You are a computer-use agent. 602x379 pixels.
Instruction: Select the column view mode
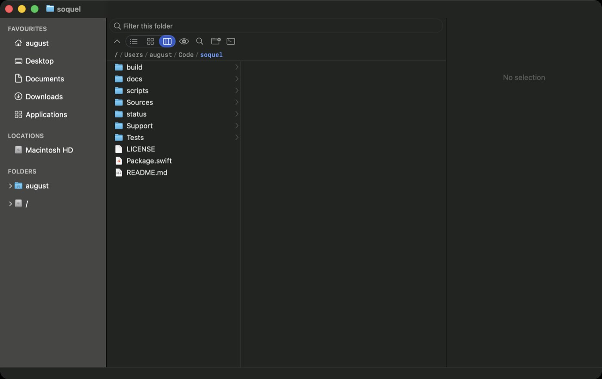[167, 41]
